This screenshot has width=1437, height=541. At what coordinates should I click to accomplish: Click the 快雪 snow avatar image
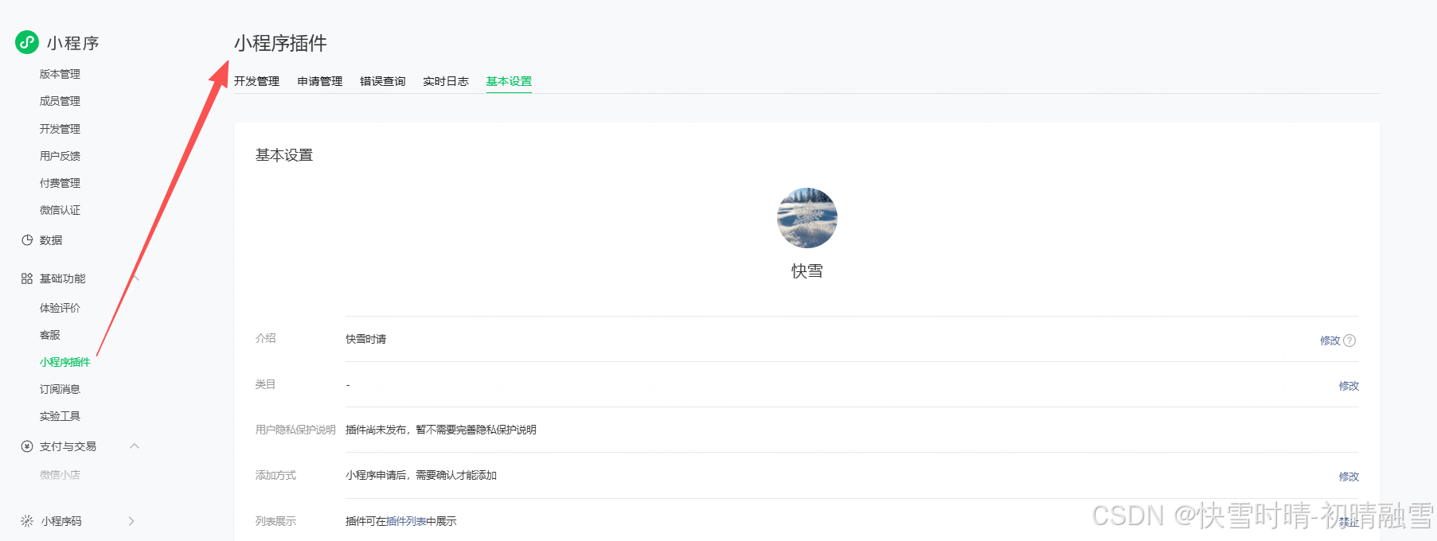807,218
